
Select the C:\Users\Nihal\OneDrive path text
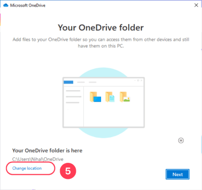[x=38, y=159]
